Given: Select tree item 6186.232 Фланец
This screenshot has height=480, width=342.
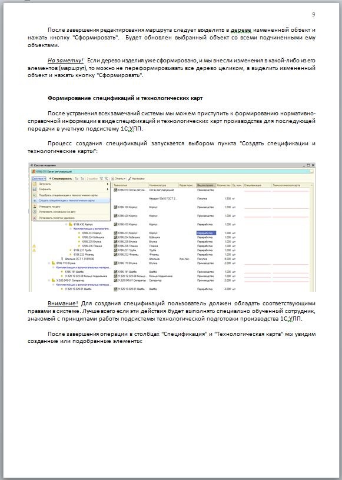Looking at the screenshot, I should (84, 254).
